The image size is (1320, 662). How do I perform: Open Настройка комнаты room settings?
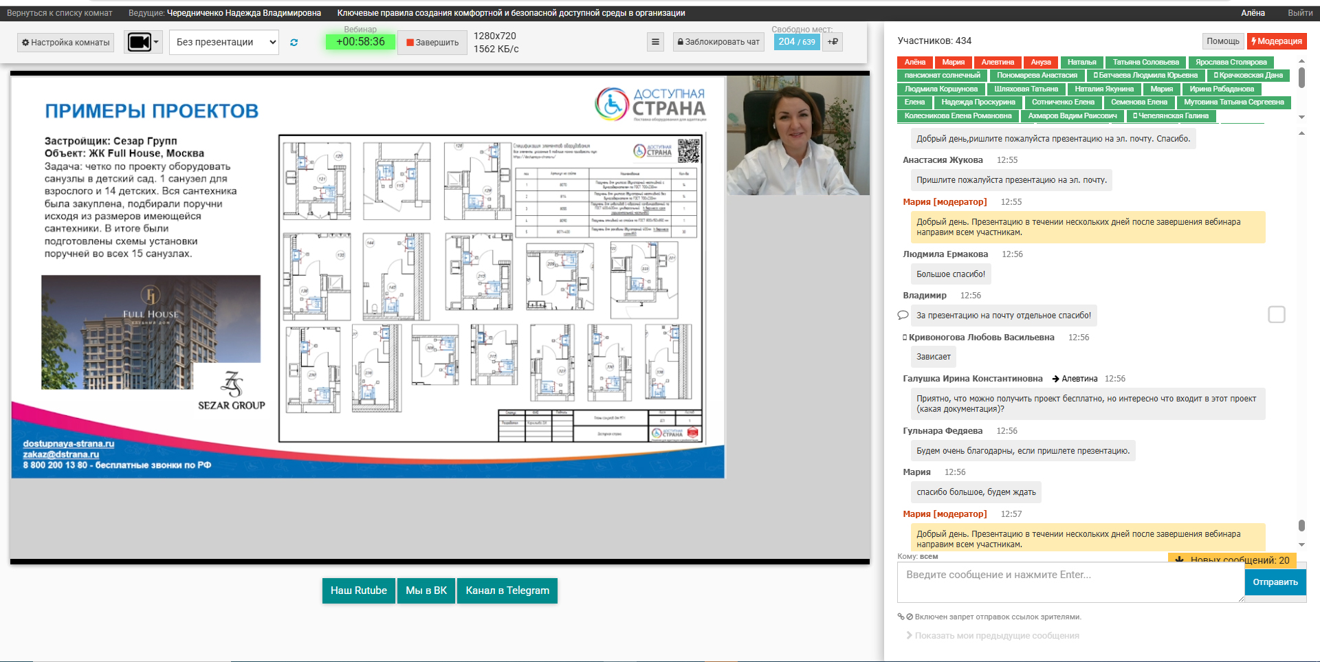pyautogui.click(x=66, y=43)
